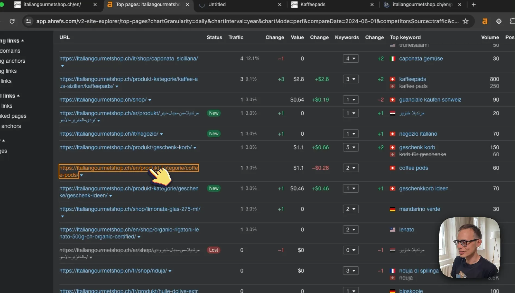This screenshot has width=515, height=293.
Task: Click the top keyword 'guanciale kaufen schweiz'
Action: (430, 100)
